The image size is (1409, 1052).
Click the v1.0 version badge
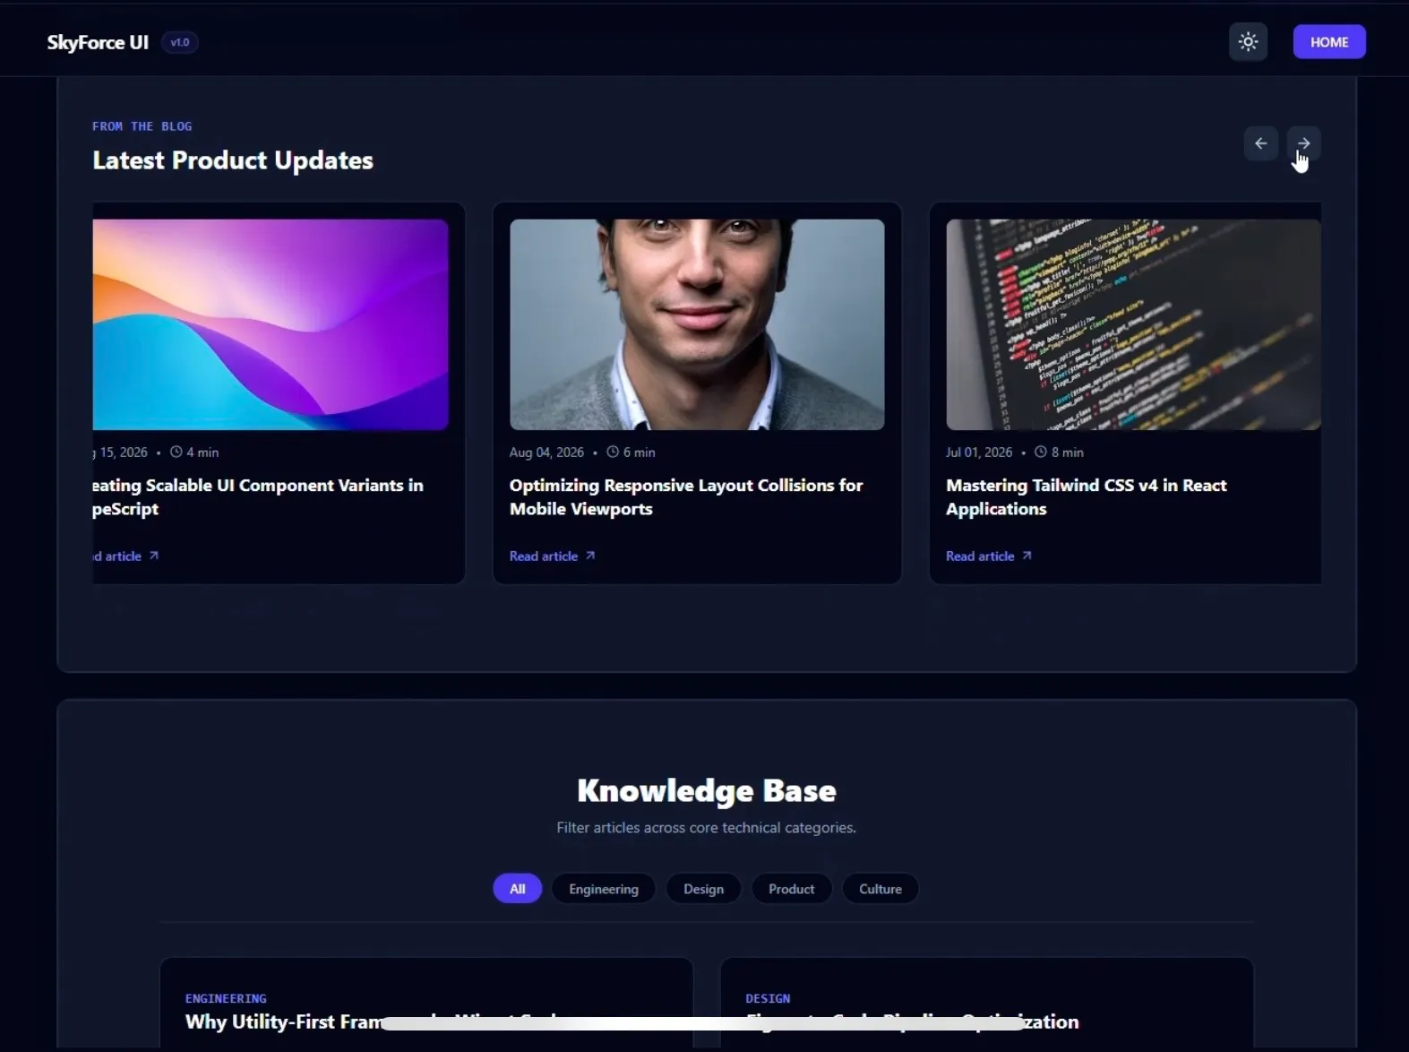(x=180, y=42)
